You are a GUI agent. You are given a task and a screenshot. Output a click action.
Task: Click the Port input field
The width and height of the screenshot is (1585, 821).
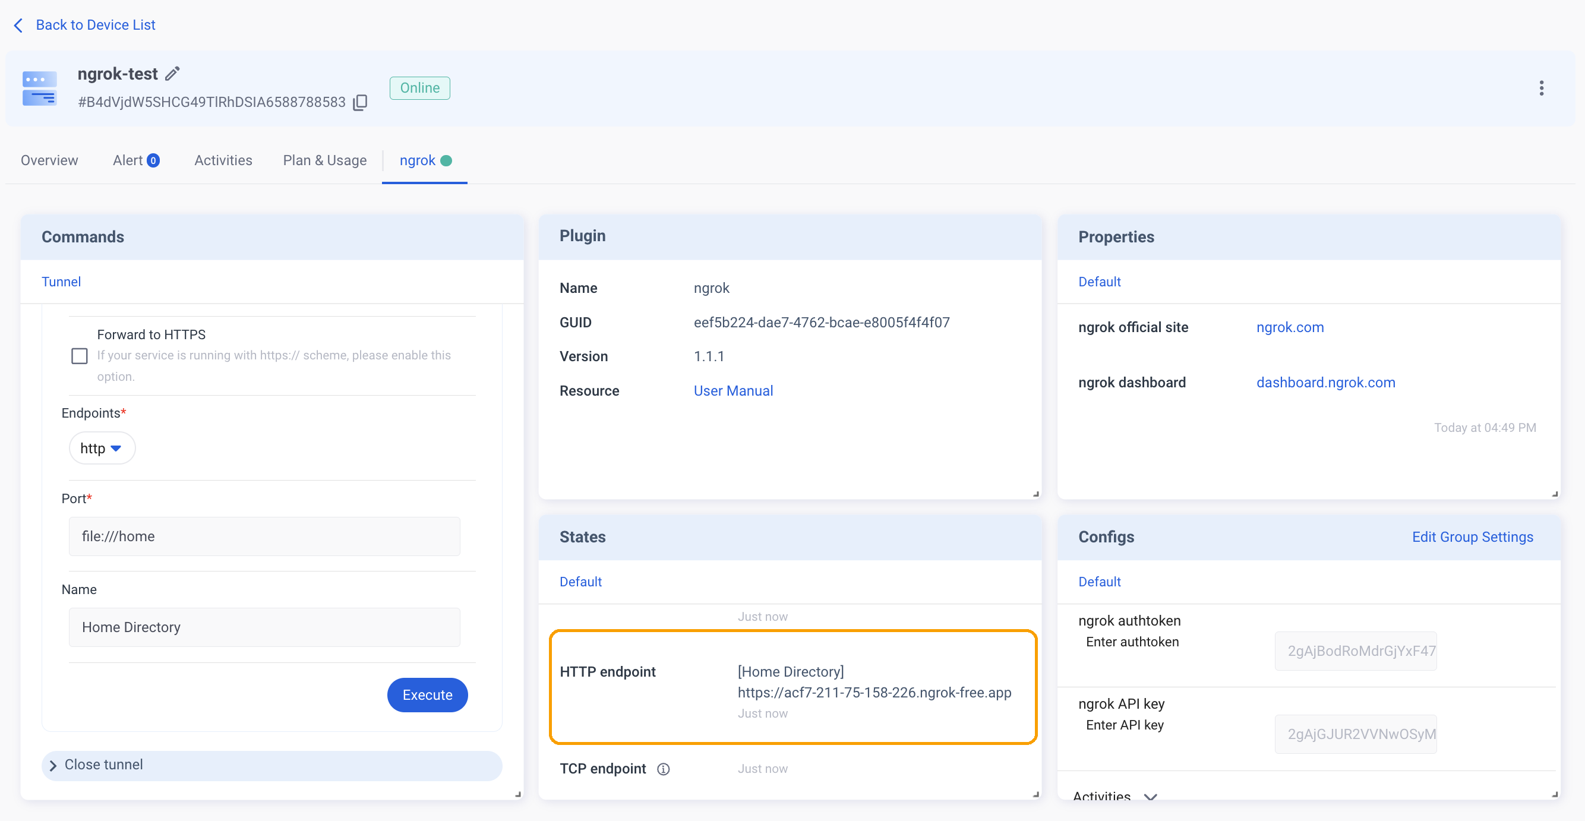pos(264,536)
